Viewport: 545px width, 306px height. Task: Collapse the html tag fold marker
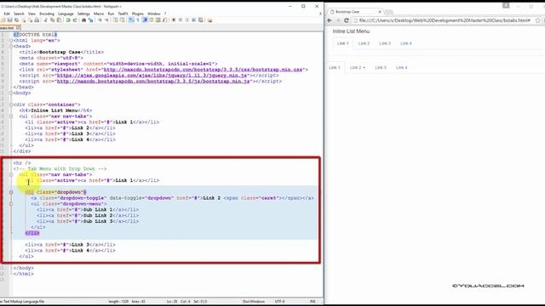[x=11, y=40]
